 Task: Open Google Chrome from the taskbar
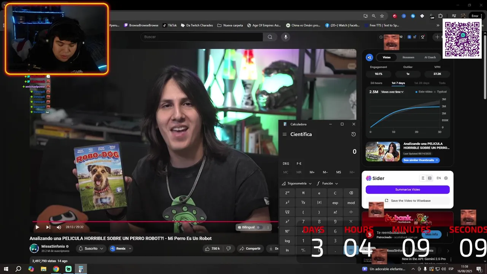click(x=56, y=269)
